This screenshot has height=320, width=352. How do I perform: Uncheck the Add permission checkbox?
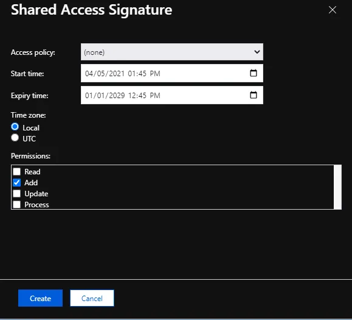point(16,182)
